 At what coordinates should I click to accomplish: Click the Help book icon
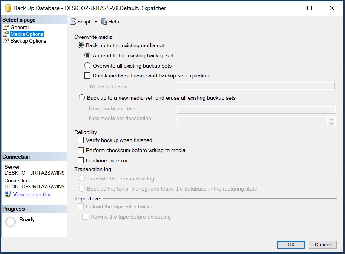tap(104, 22)
